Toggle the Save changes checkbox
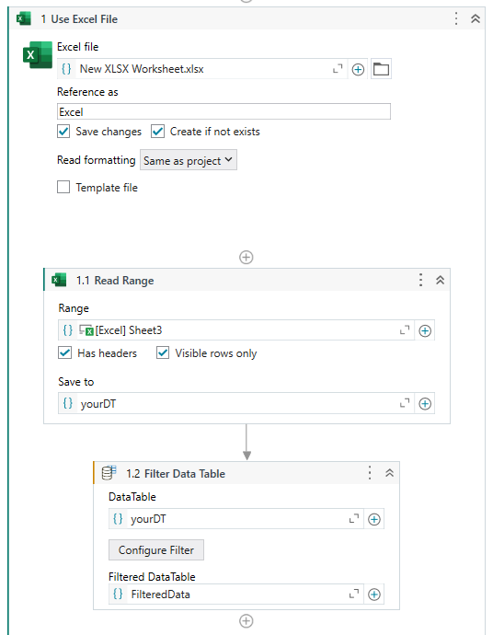Screen dimensions: 493x635 point(63,132)
